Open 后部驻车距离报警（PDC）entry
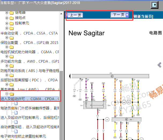The width and height of the screenshot is (163, 140). pyautogui.click(x=29, y=80)
